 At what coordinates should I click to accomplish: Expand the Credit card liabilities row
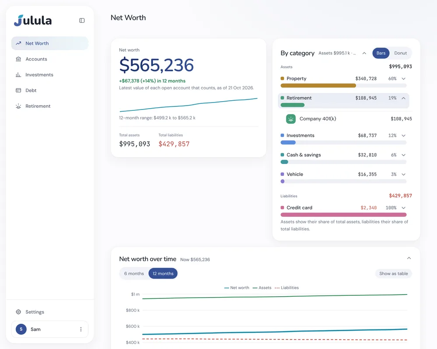coord(403,208)
